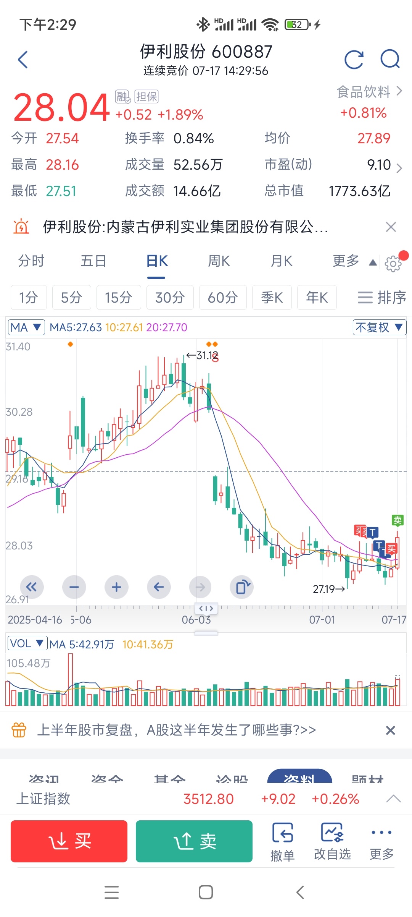The height and width of the screenshot is (917, 412).
Task: Collapse the 更多 period menu
Action: [x=355, y=261]
